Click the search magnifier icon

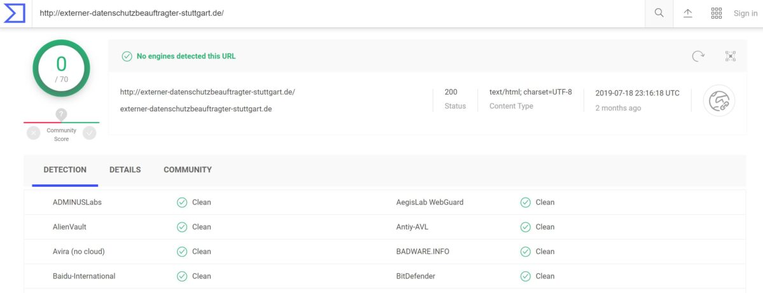[x=659, y=13]
